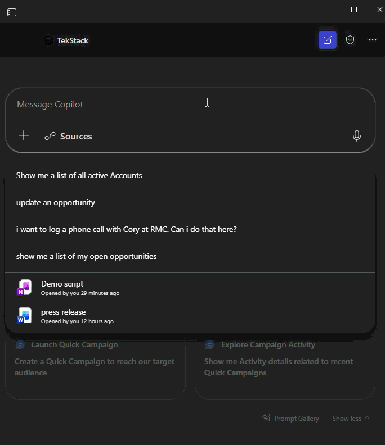Open Sources selector
This screenshot has width=385, height=445.
click(68, 136)
